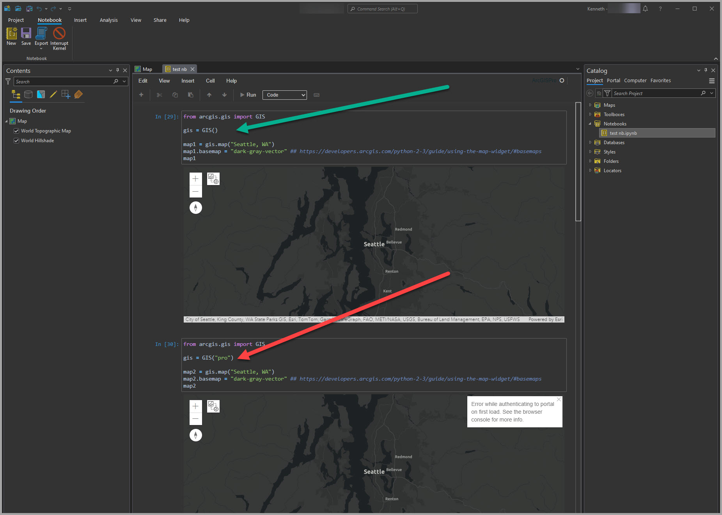This screenshot has height=515, width=722.
Task: Click the GIS("pro") code cell
Action: point(374,365)
